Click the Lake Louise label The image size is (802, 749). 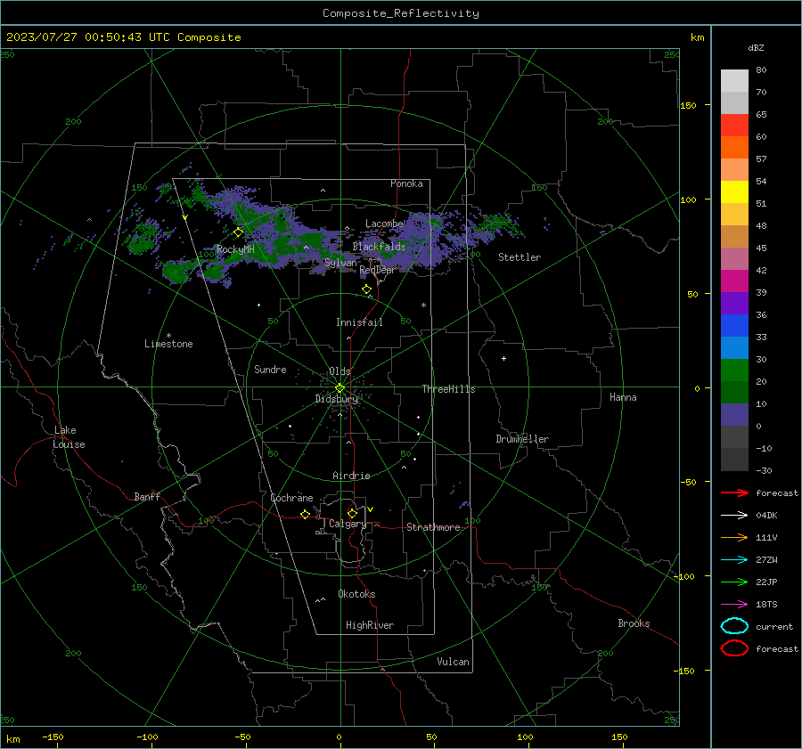69,437
